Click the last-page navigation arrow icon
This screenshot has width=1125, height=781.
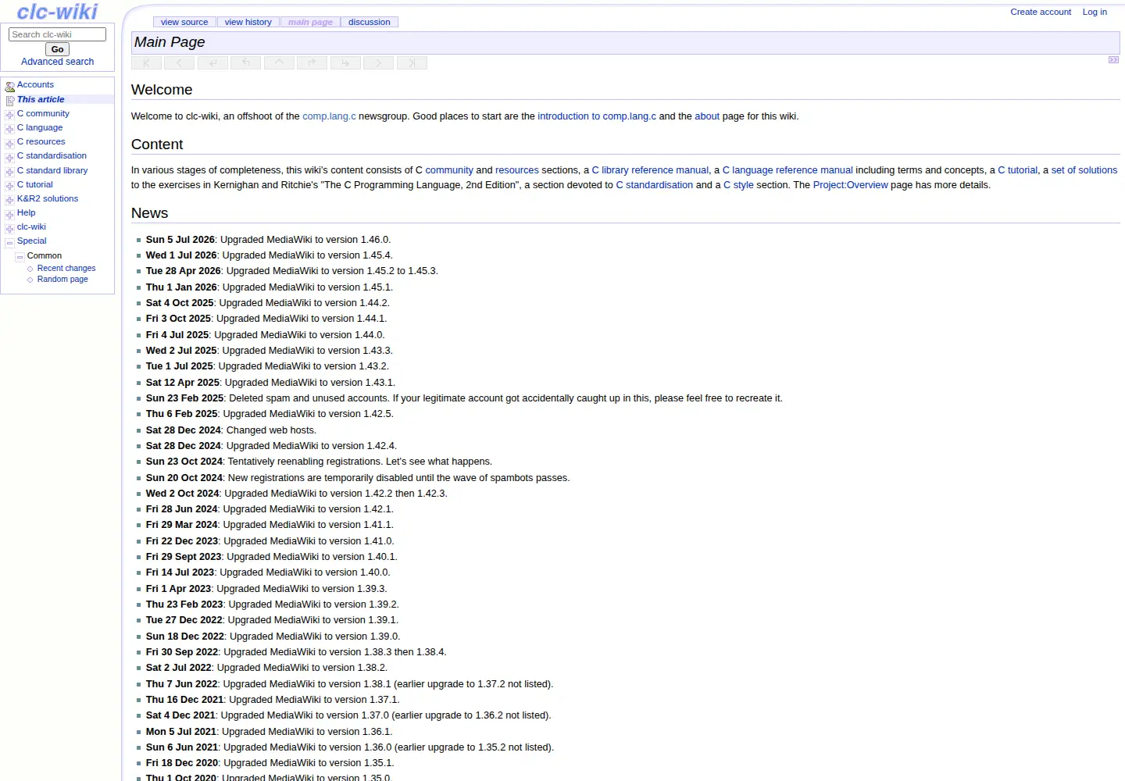point(412,62)
